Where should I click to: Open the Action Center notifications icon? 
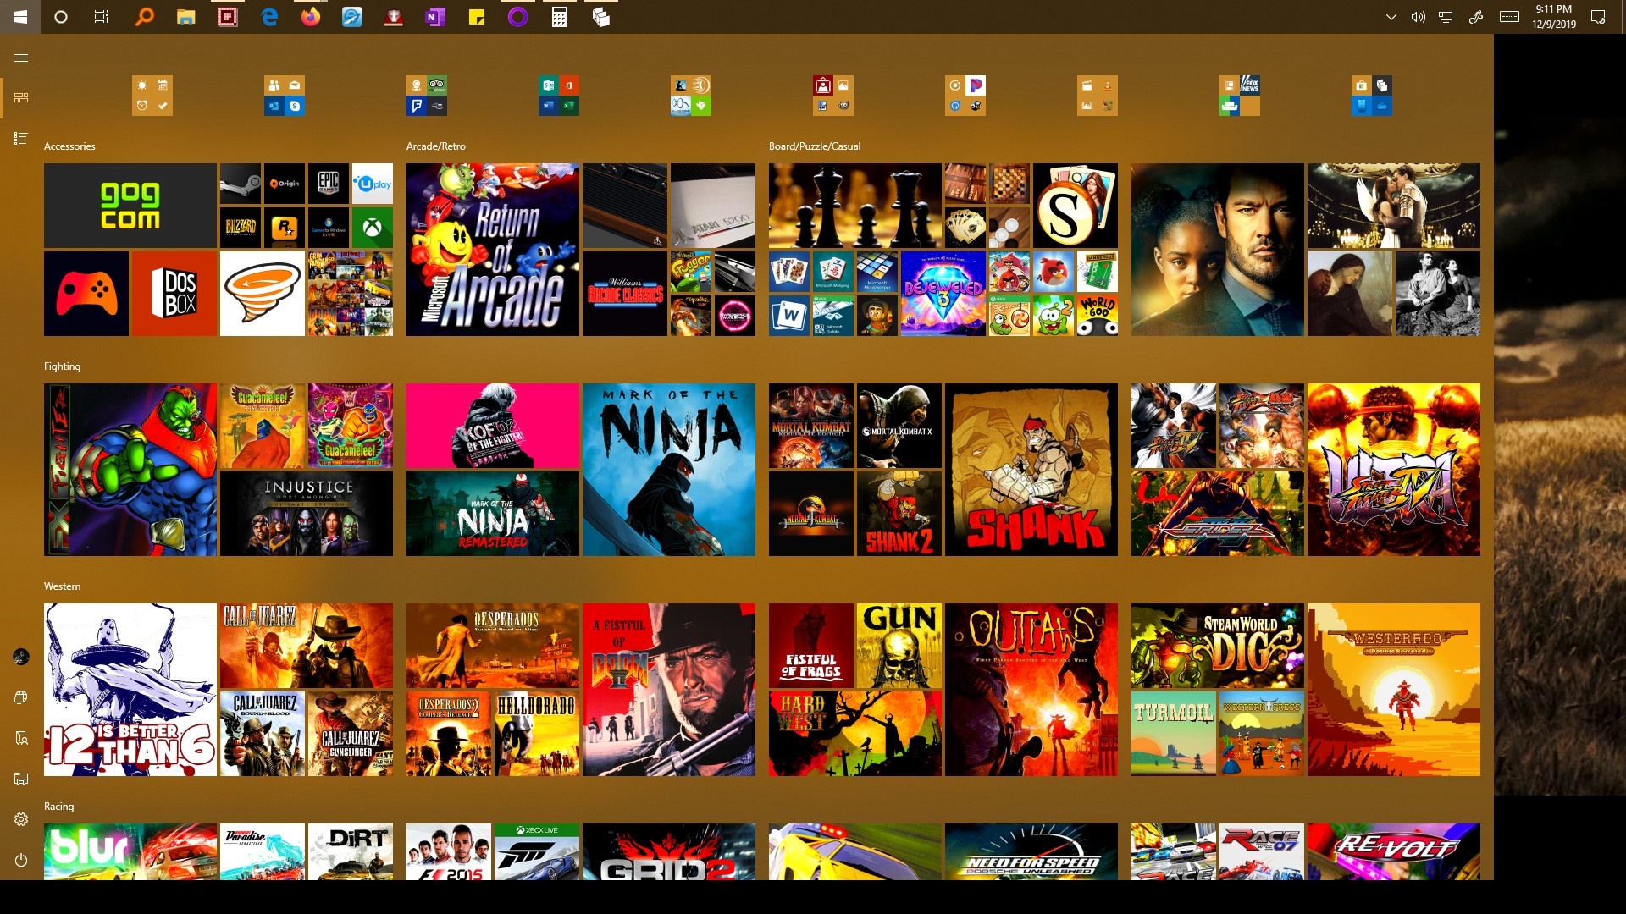[1598, 17]
